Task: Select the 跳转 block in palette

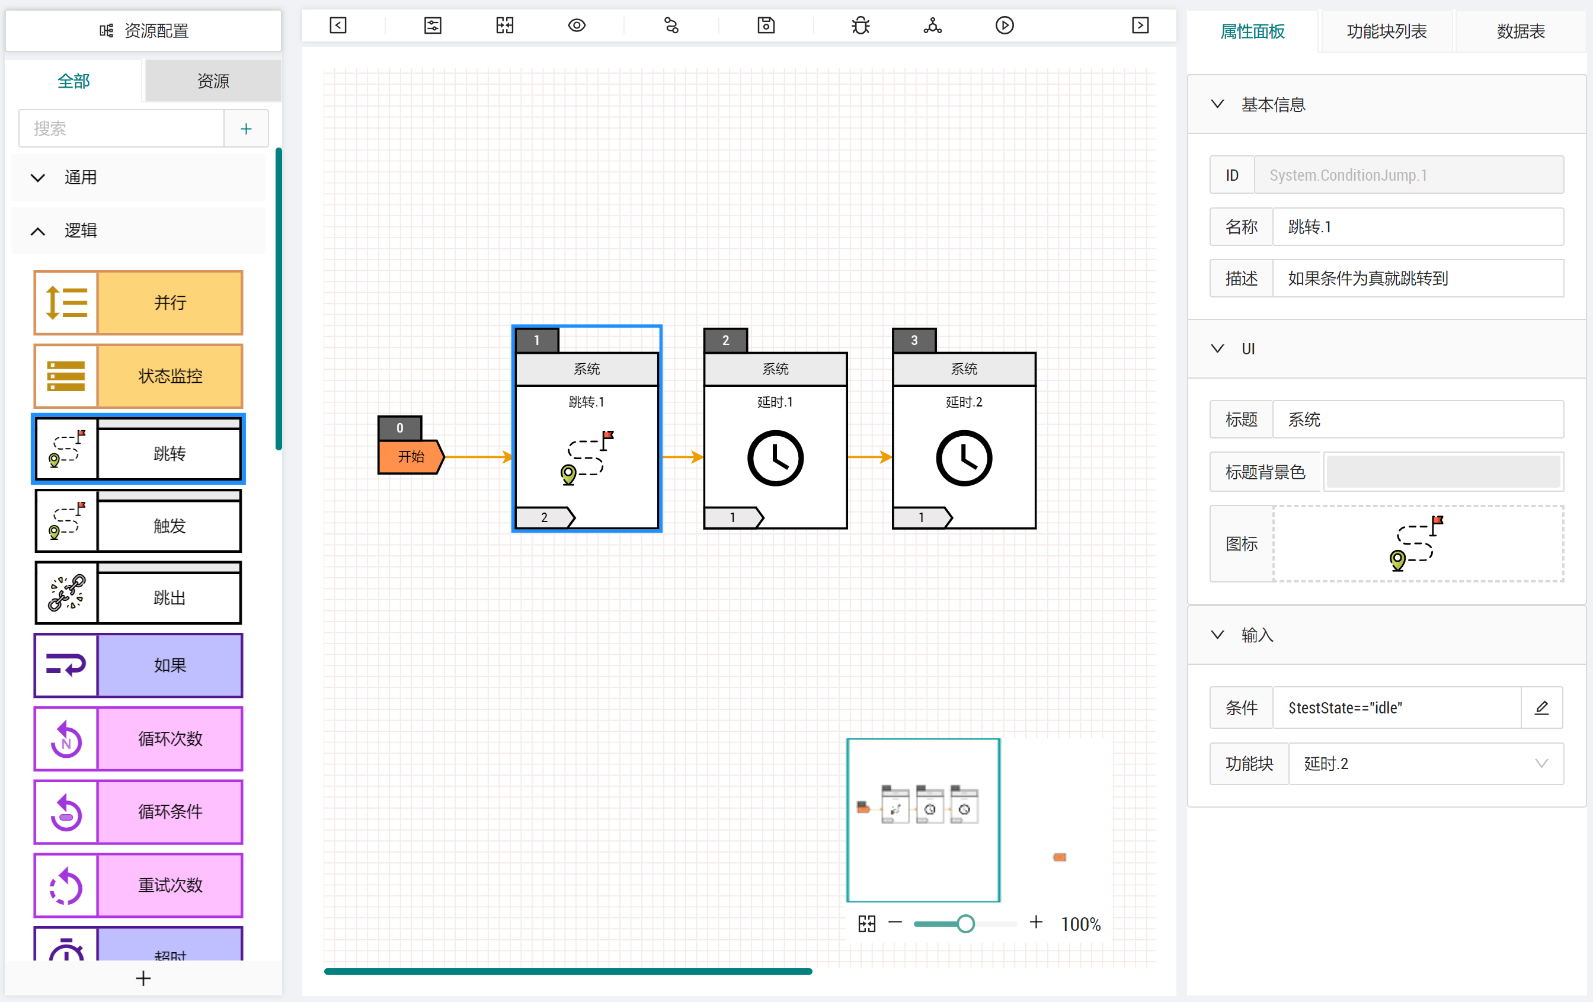Action: (138, 449)
